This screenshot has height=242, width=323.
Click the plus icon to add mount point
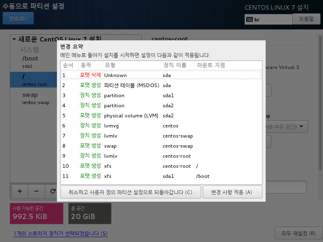coord(20,191)
